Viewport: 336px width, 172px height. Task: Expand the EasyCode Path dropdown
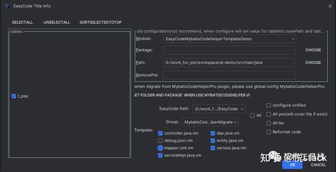pos(219,109)
